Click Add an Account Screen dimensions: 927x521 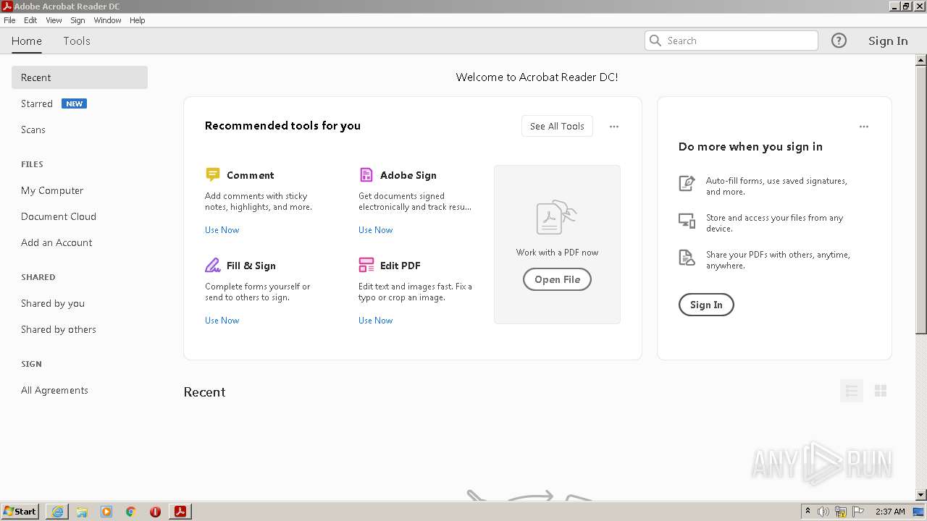56,242
